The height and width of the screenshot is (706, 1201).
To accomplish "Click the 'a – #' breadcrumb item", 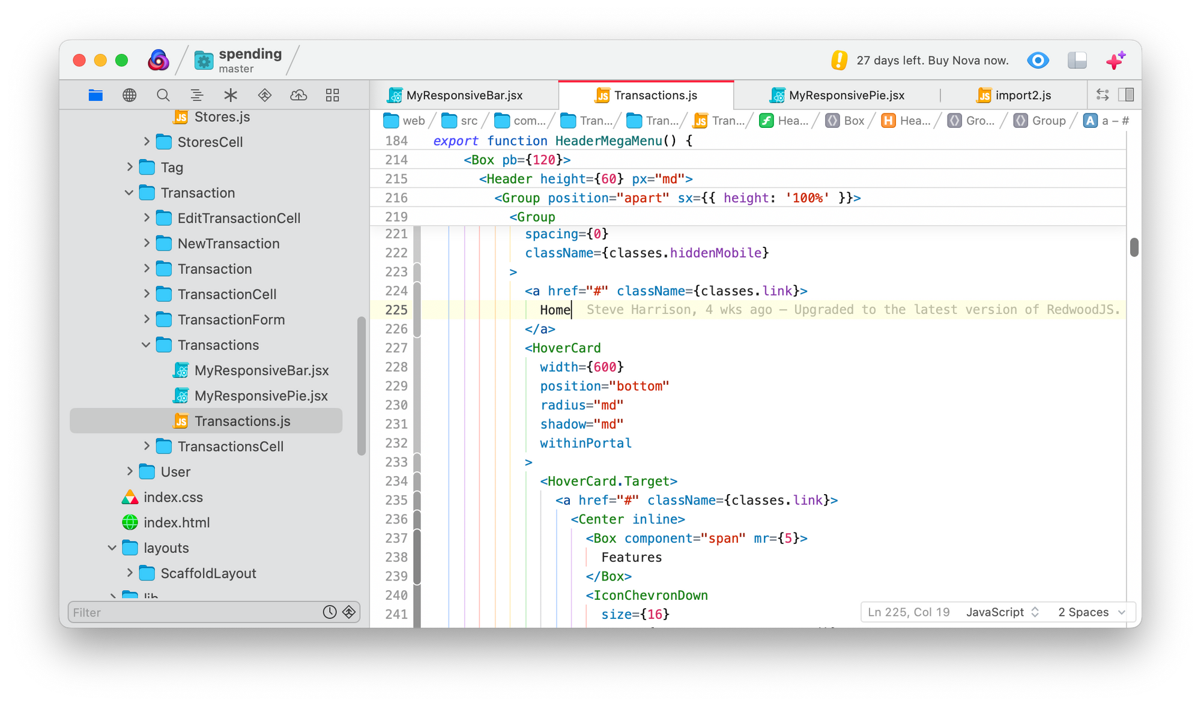I will [x=1106, y=121].
